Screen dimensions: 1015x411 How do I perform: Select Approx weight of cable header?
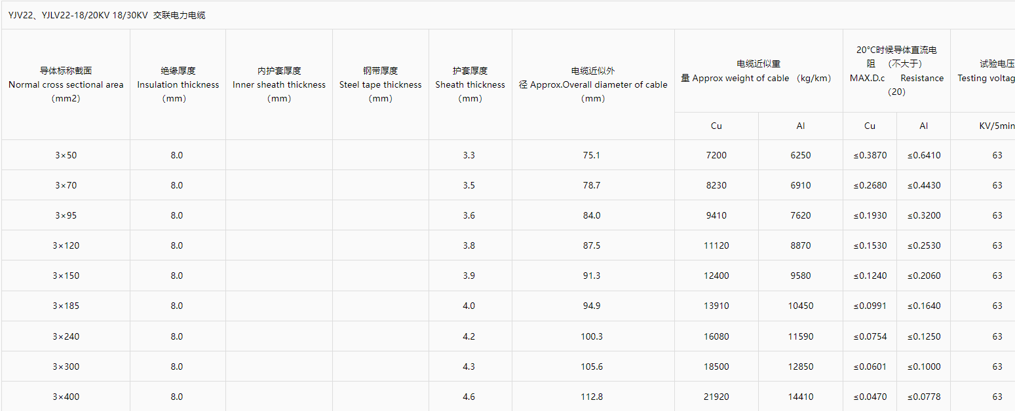[759, 71]
